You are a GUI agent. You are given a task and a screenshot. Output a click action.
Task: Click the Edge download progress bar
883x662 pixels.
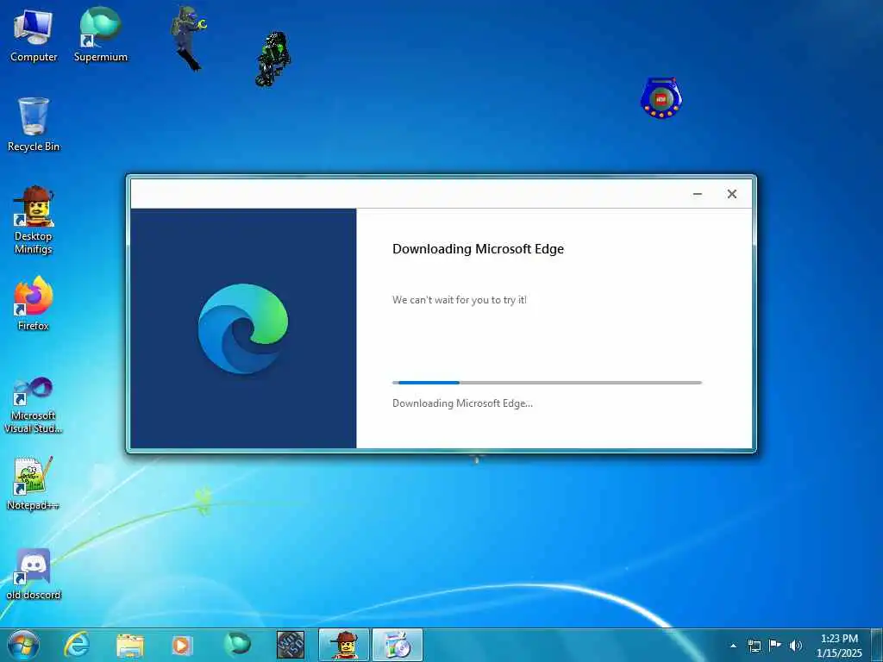click(547, 383)
